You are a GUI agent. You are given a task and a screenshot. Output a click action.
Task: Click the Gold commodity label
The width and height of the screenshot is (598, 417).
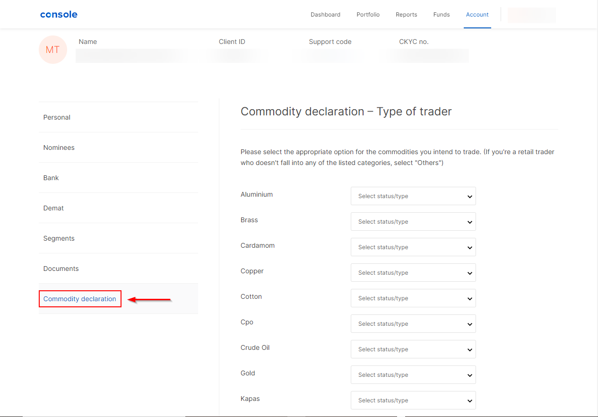tap(248, 373)
